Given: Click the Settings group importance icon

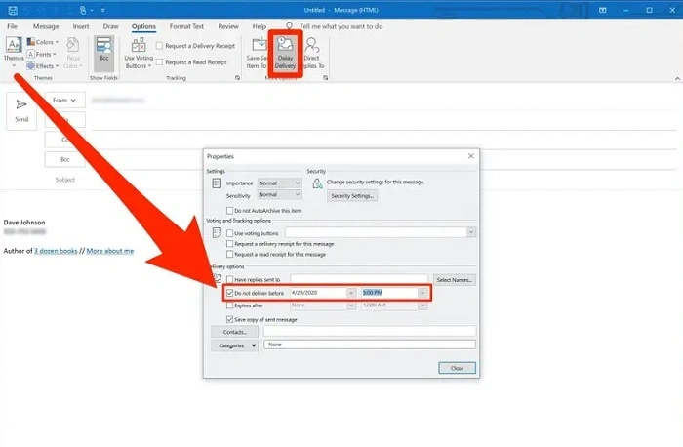Looking at the screenshot, I should pos(216,183).
